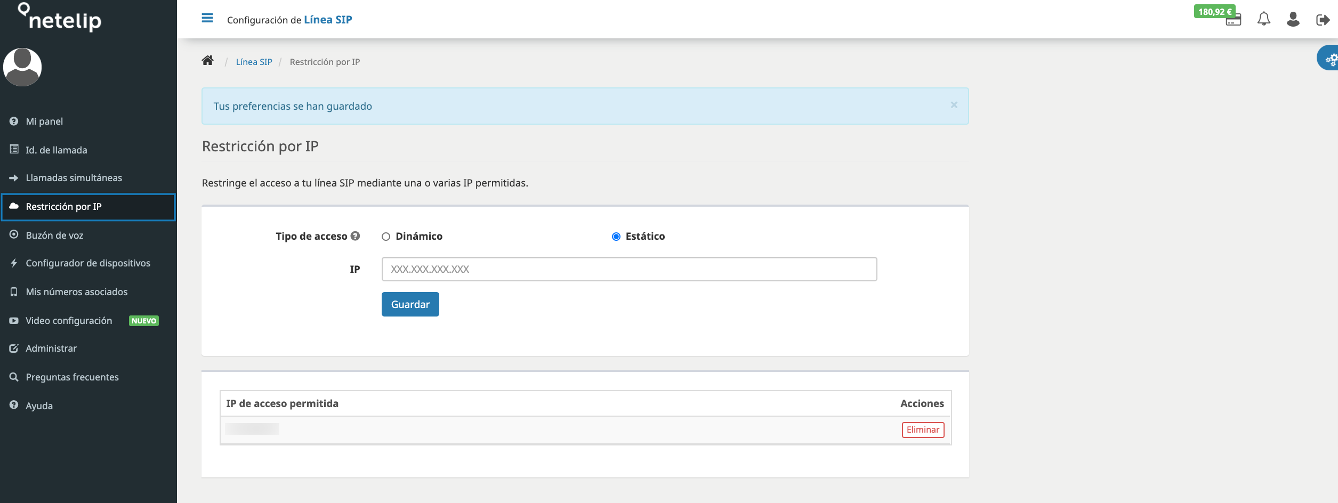Click the green 180,92 € balance display
Viewport: 1338px width, 503px height.
[x=1216, y=10]
